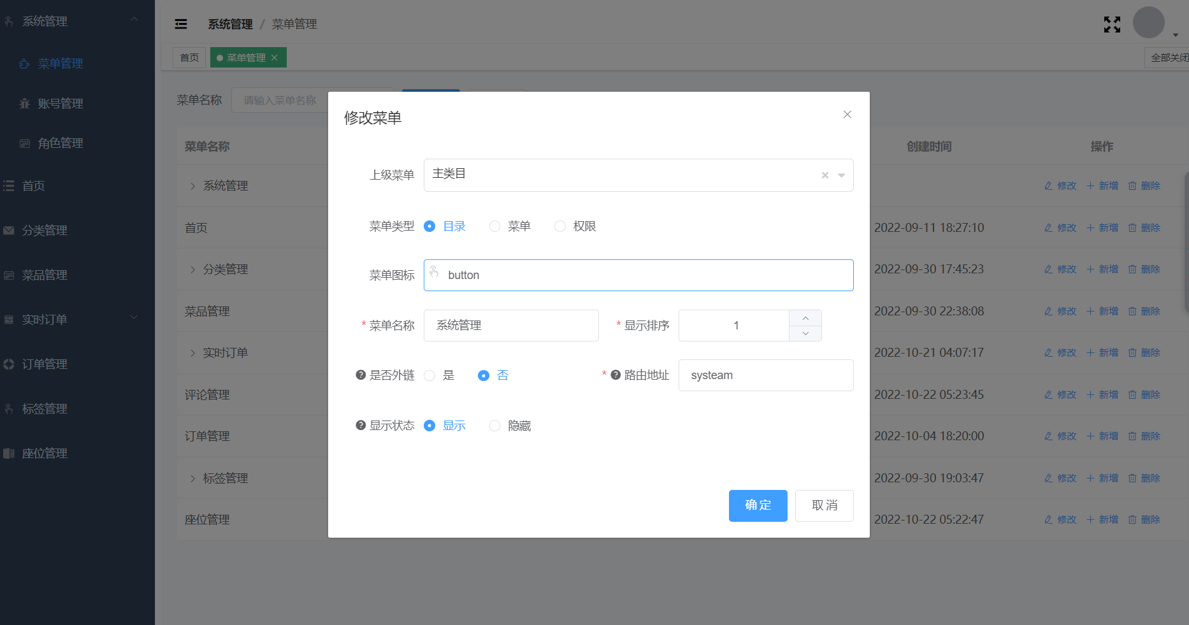Click the 订单管理 sidebar icon

[8, 364]
